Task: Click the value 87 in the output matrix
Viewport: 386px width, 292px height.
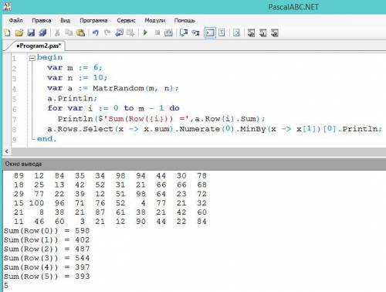Action: pyautogui.click(x=100, y=212)
